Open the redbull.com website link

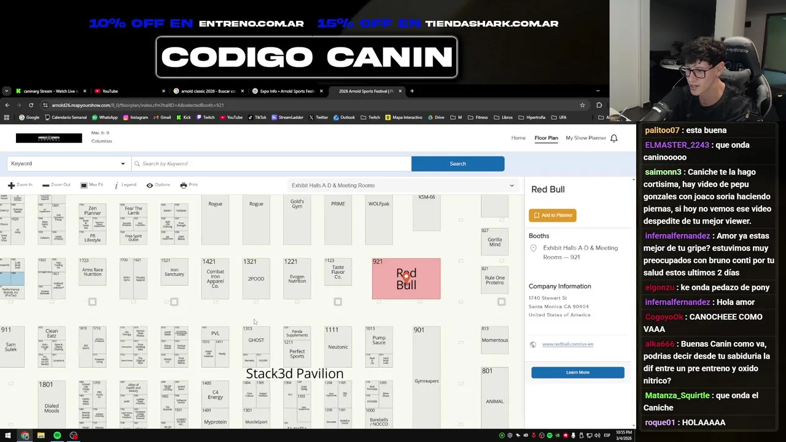(x=567, y=344)
